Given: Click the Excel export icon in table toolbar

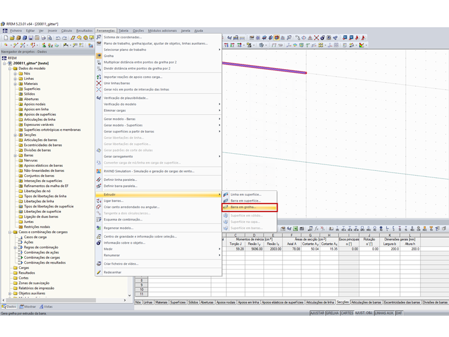Looking at the screenshot, I should tap(295, 229).
